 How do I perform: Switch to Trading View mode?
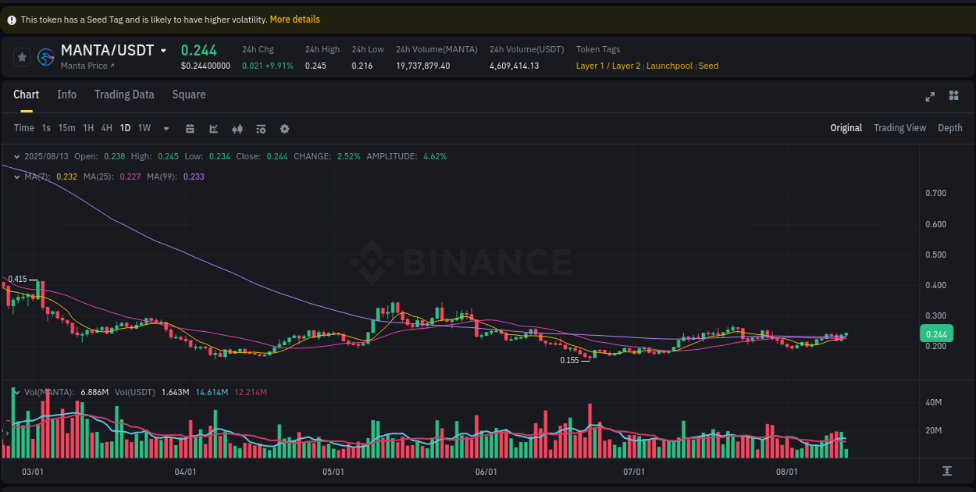(899, 127)
